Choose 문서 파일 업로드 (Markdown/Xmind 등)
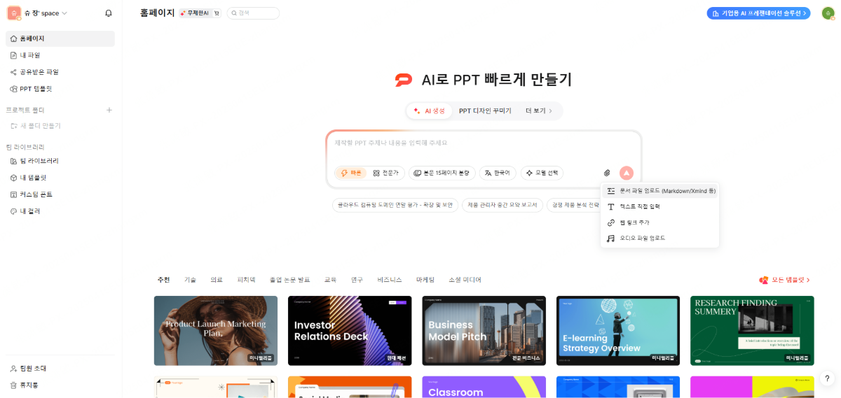Viewport: 841px width, 398px height. pos(660,191)
